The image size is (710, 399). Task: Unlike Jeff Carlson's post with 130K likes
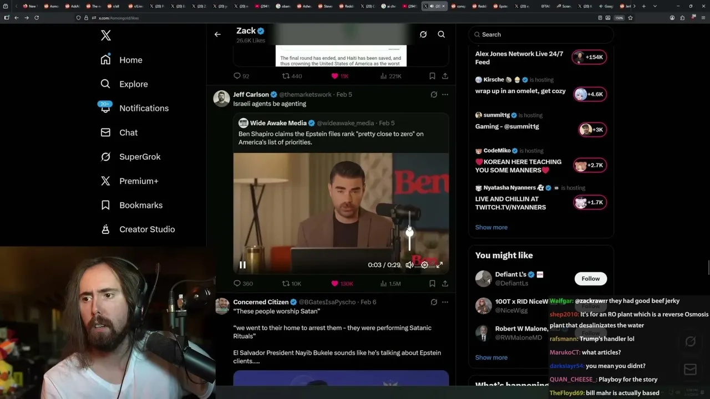tap(342, 284)
